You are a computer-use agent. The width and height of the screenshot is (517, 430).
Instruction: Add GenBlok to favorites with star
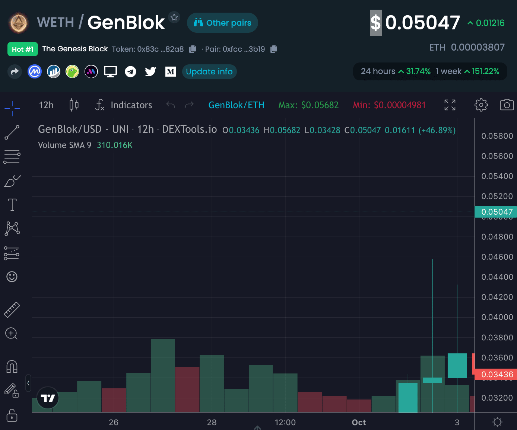coord(174,17)
